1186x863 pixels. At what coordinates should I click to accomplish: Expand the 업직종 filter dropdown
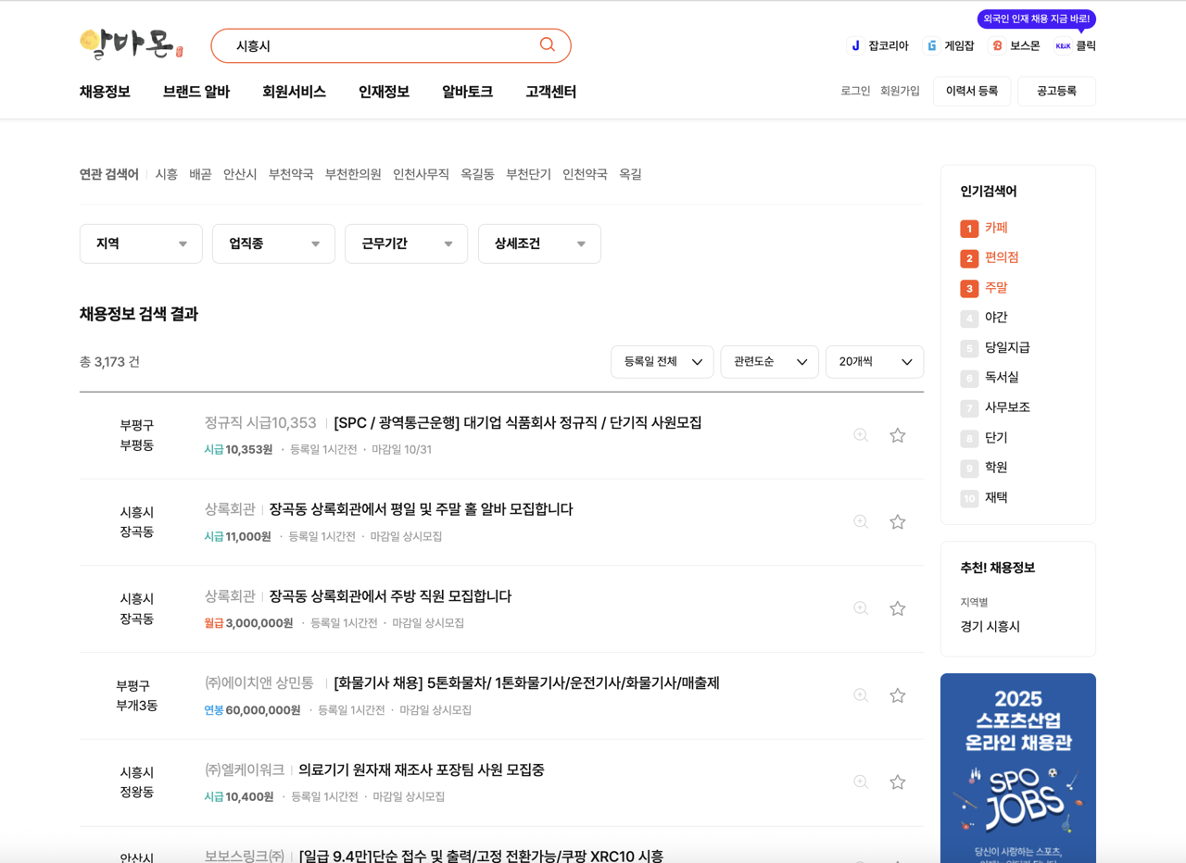pyautogui.click(x=273, y=244)
